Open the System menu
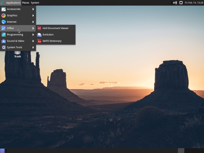This screenshot has height=153, width=204. 35,3
